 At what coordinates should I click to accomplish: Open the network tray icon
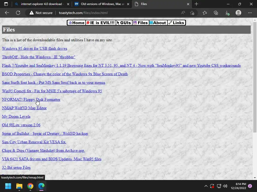219,186
